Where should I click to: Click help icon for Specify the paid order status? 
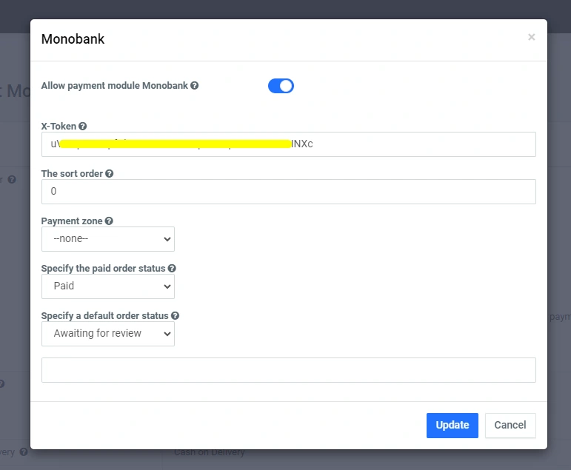click(x=172, y=269)
